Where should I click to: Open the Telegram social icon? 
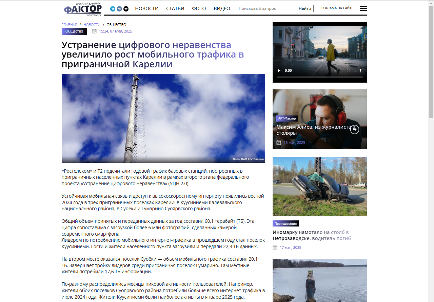pos(113,9)
